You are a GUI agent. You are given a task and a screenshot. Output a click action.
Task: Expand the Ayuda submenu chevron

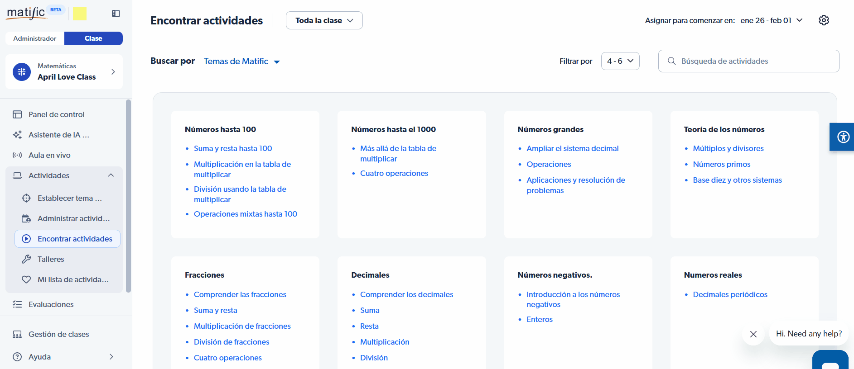111,357
